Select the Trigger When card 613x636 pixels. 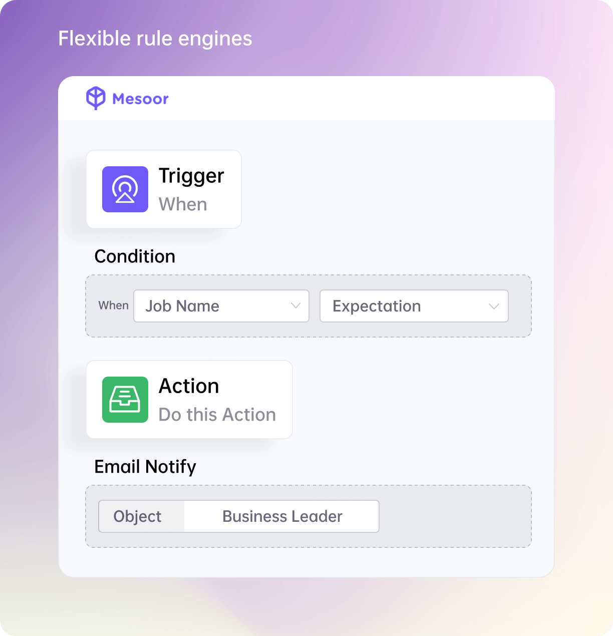coord(164,189)
